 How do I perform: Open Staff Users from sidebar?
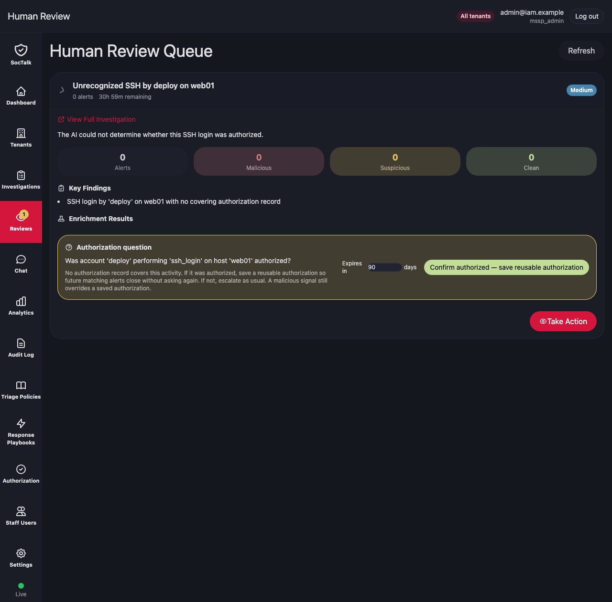pyautogui.click(x=21, y=516)
